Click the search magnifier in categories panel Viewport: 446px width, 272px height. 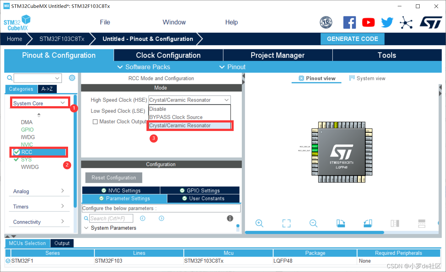10,78
